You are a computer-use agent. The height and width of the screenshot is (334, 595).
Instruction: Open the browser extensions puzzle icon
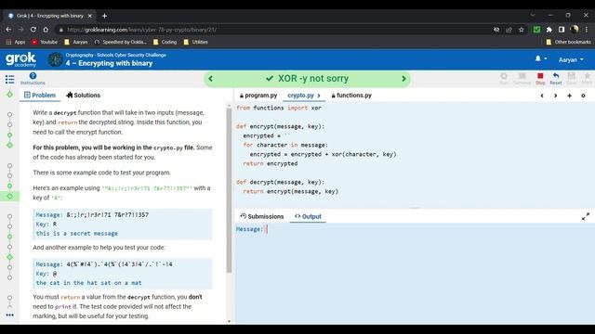(549, 30)
